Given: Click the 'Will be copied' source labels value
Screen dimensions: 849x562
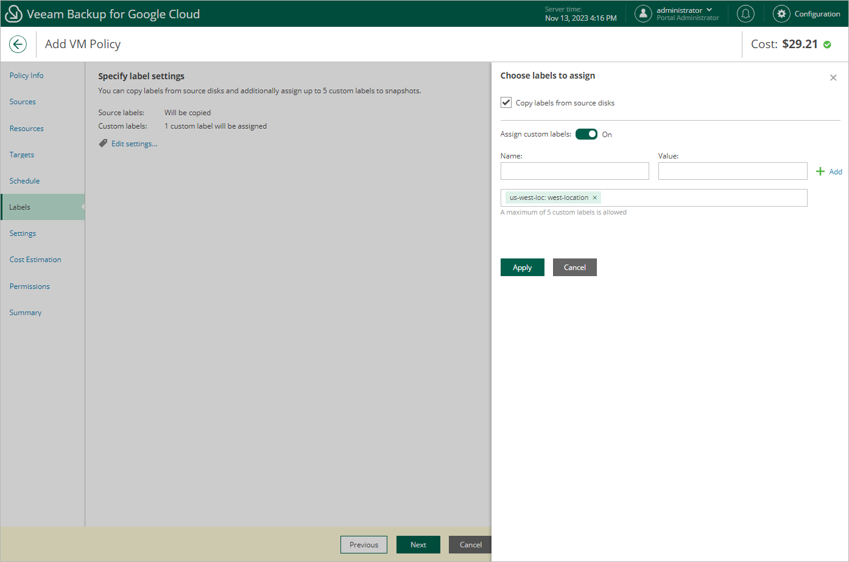Looking at the screenshot, I should point(188,113).
